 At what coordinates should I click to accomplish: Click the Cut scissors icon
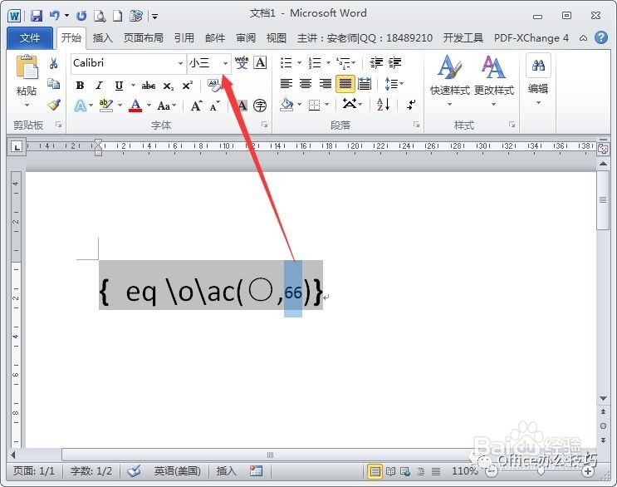[x=54, y=63]
